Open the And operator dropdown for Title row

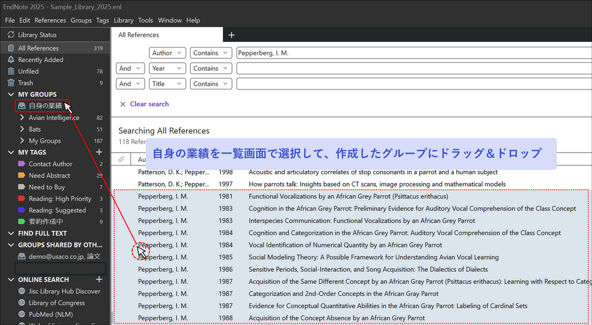(131, 84)
